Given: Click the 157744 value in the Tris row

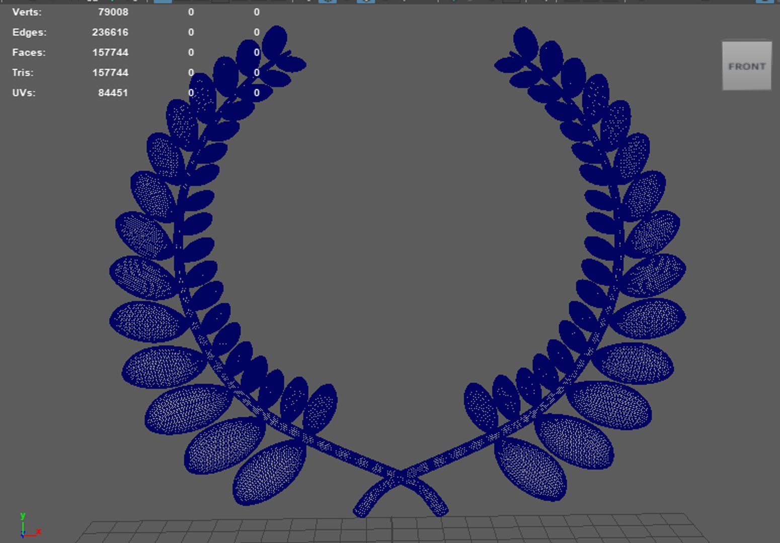Looking at the screenshot, I should pos(110,72).
